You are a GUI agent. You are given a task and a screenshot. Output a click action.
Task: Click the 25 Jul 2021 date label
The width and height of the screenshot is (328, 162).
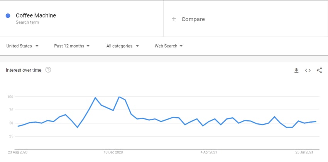tap(304, 152)
